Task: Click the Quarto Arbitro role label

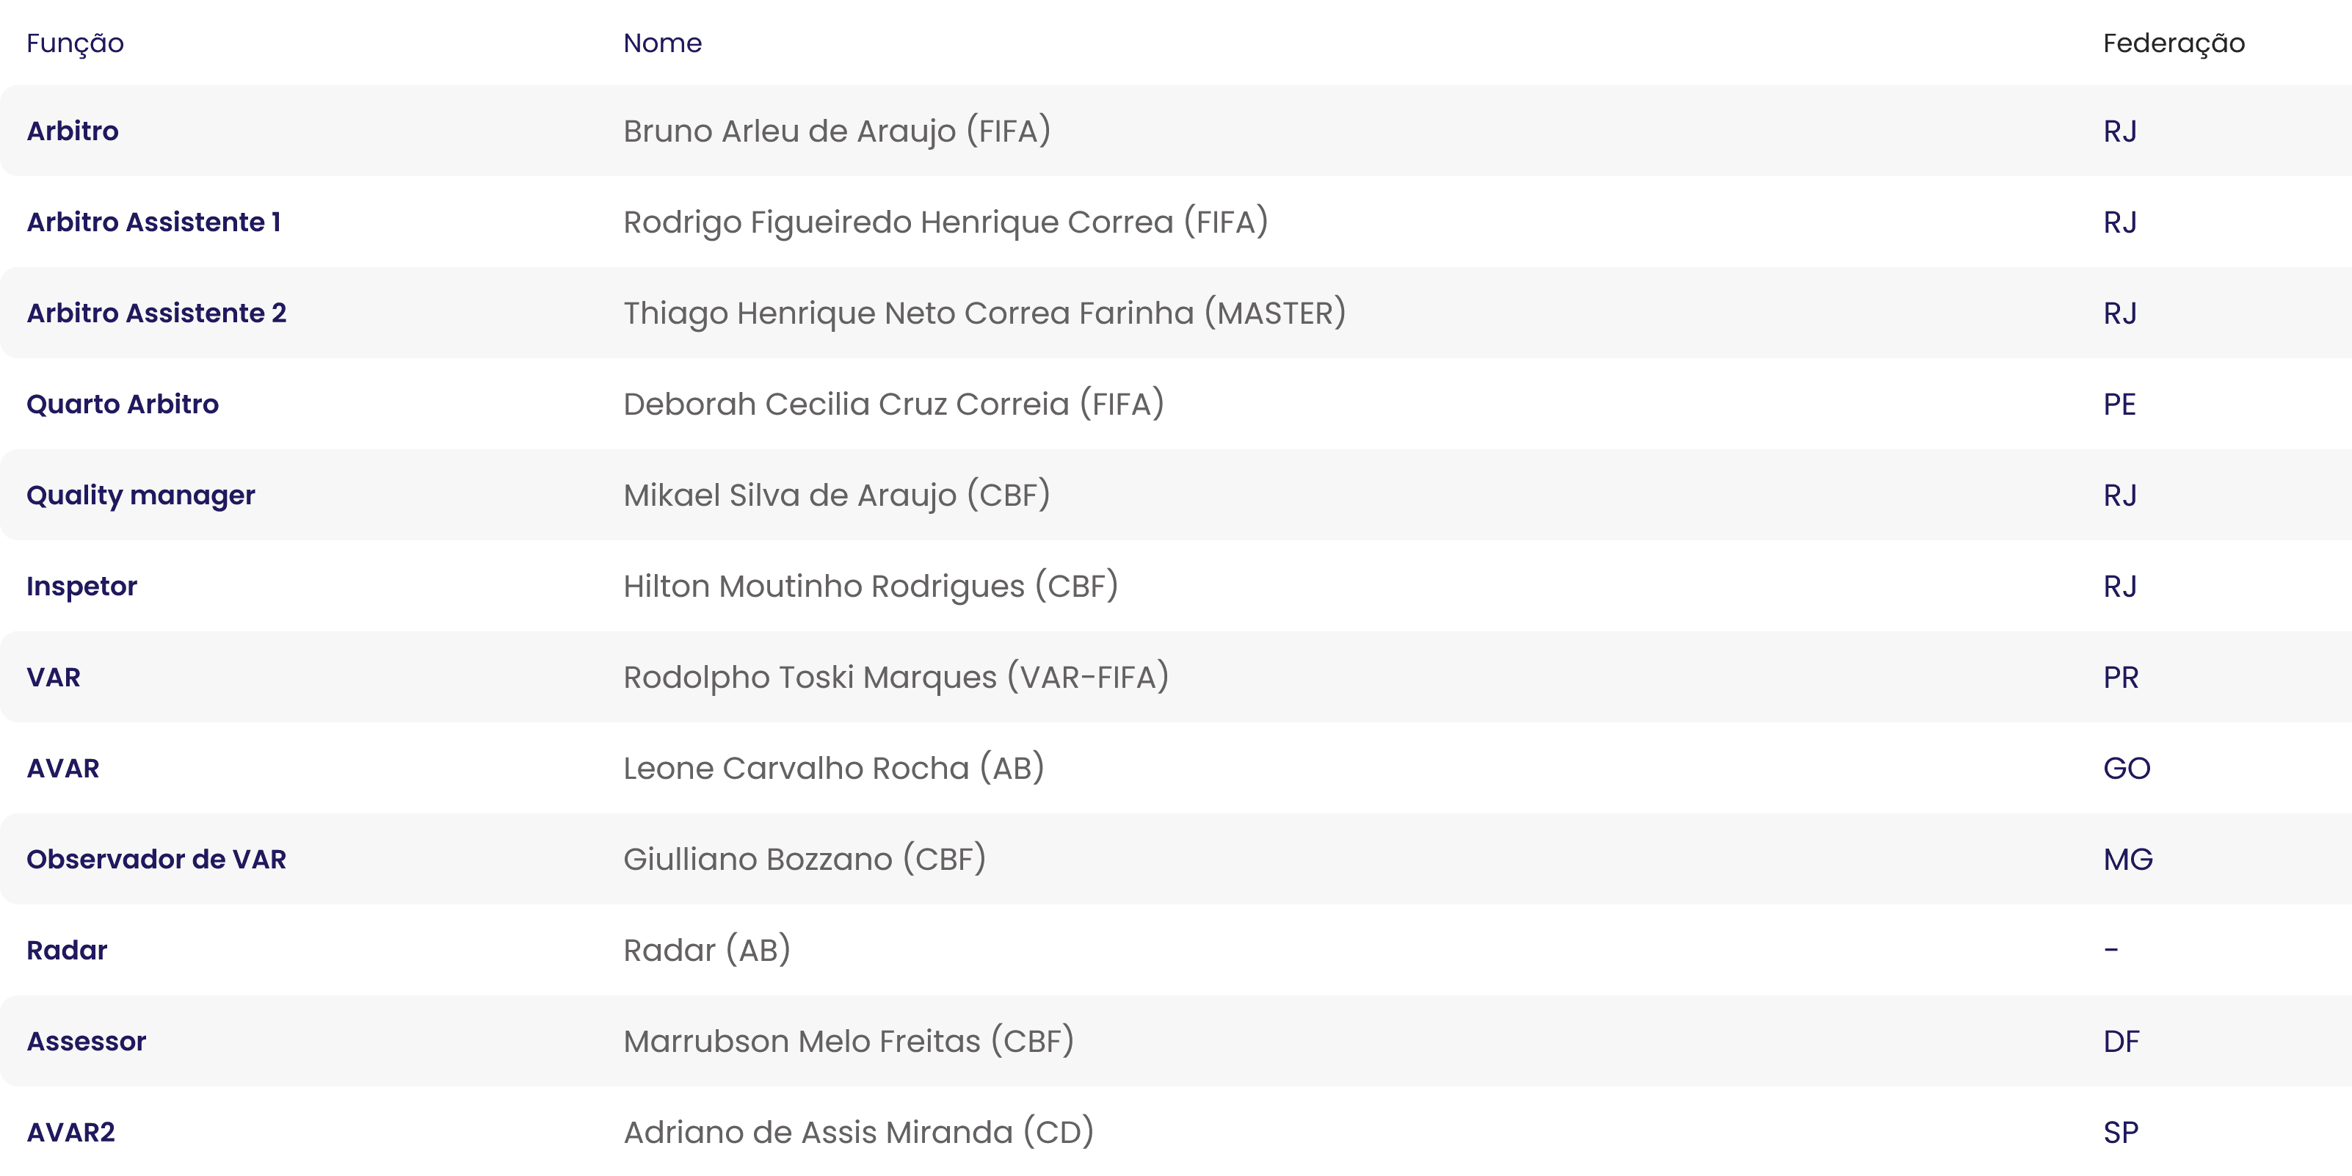Action: pyautogui.click(x=123, y=404)
